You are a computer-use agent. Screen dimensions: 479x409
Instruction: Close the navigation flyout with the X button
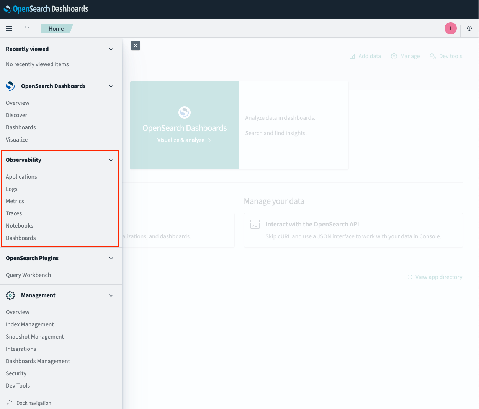click(136, 46)
